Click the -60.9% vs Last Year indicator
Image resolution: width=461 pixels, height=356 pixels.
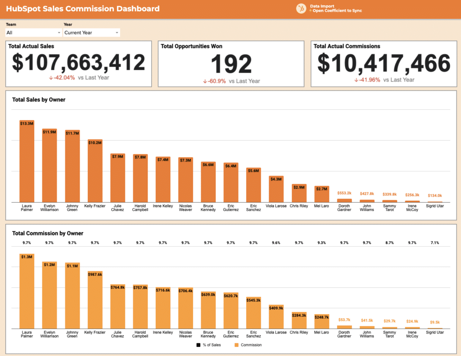(x=231, y=81)
